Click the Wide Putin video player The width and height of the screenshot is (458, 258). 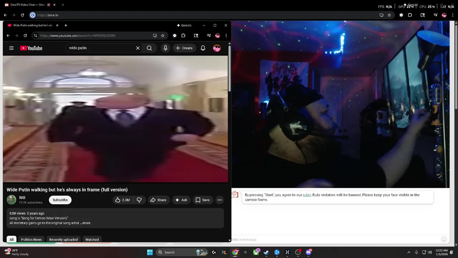coord(115,119)
